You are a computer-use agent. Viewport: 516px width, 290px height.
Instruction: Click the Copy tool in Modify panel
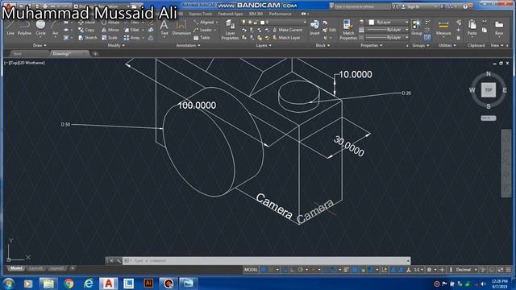coord(86,30)
